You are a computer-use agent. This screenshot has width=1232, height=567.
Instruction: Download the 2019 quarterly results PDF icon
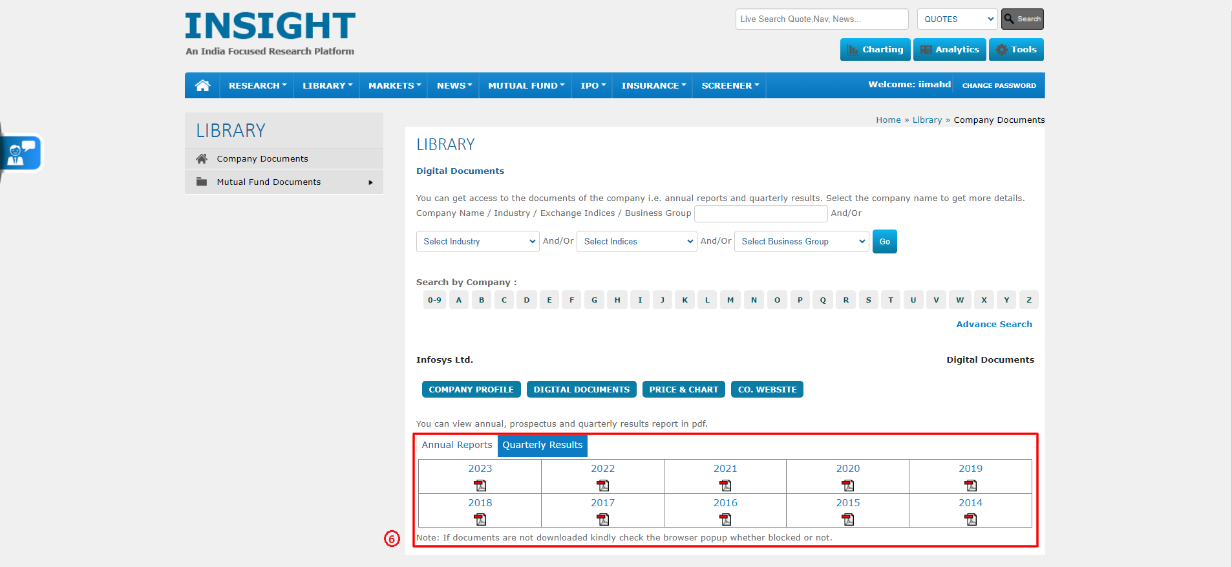[971, 486]
